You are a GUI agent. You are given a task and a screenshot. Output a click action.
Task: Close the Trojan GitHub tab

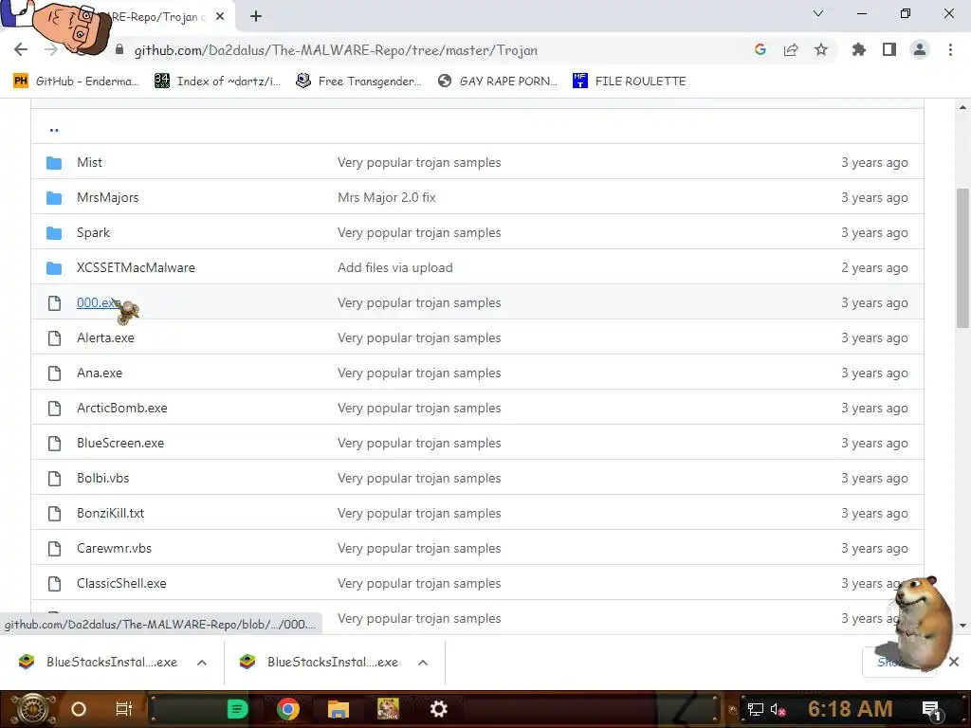click(220, 17)
